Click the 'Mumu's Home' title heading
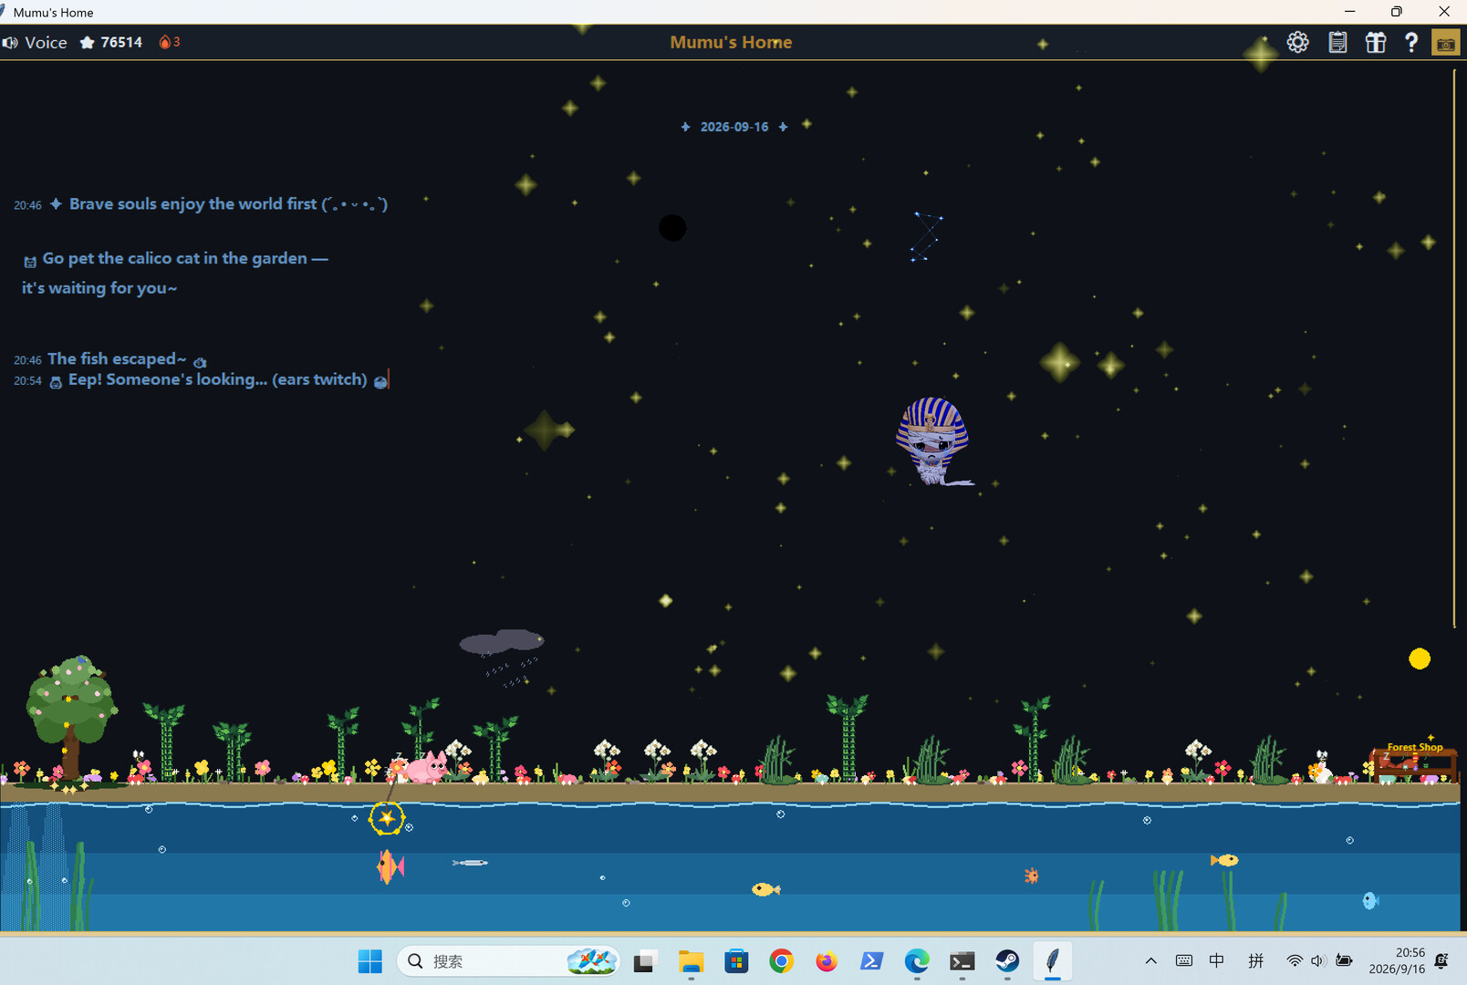 (x=731, y=42)
